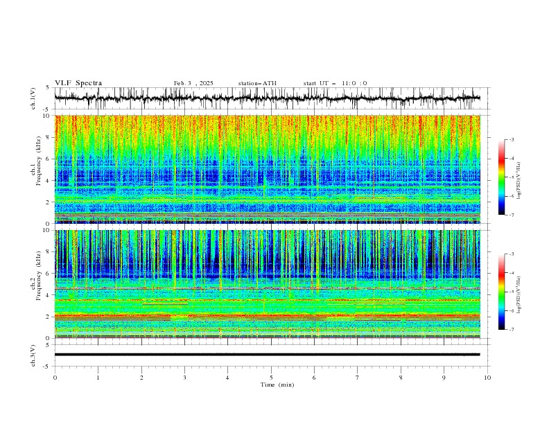The height and width of the screenshot is (424, 549).
Task: Click the ch.2 PSD color bar
Action: 501,292
